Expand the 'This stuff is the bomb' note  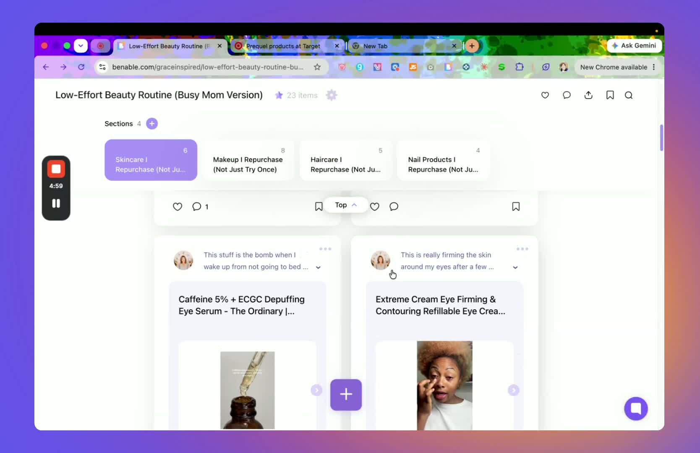pos(318,267)
